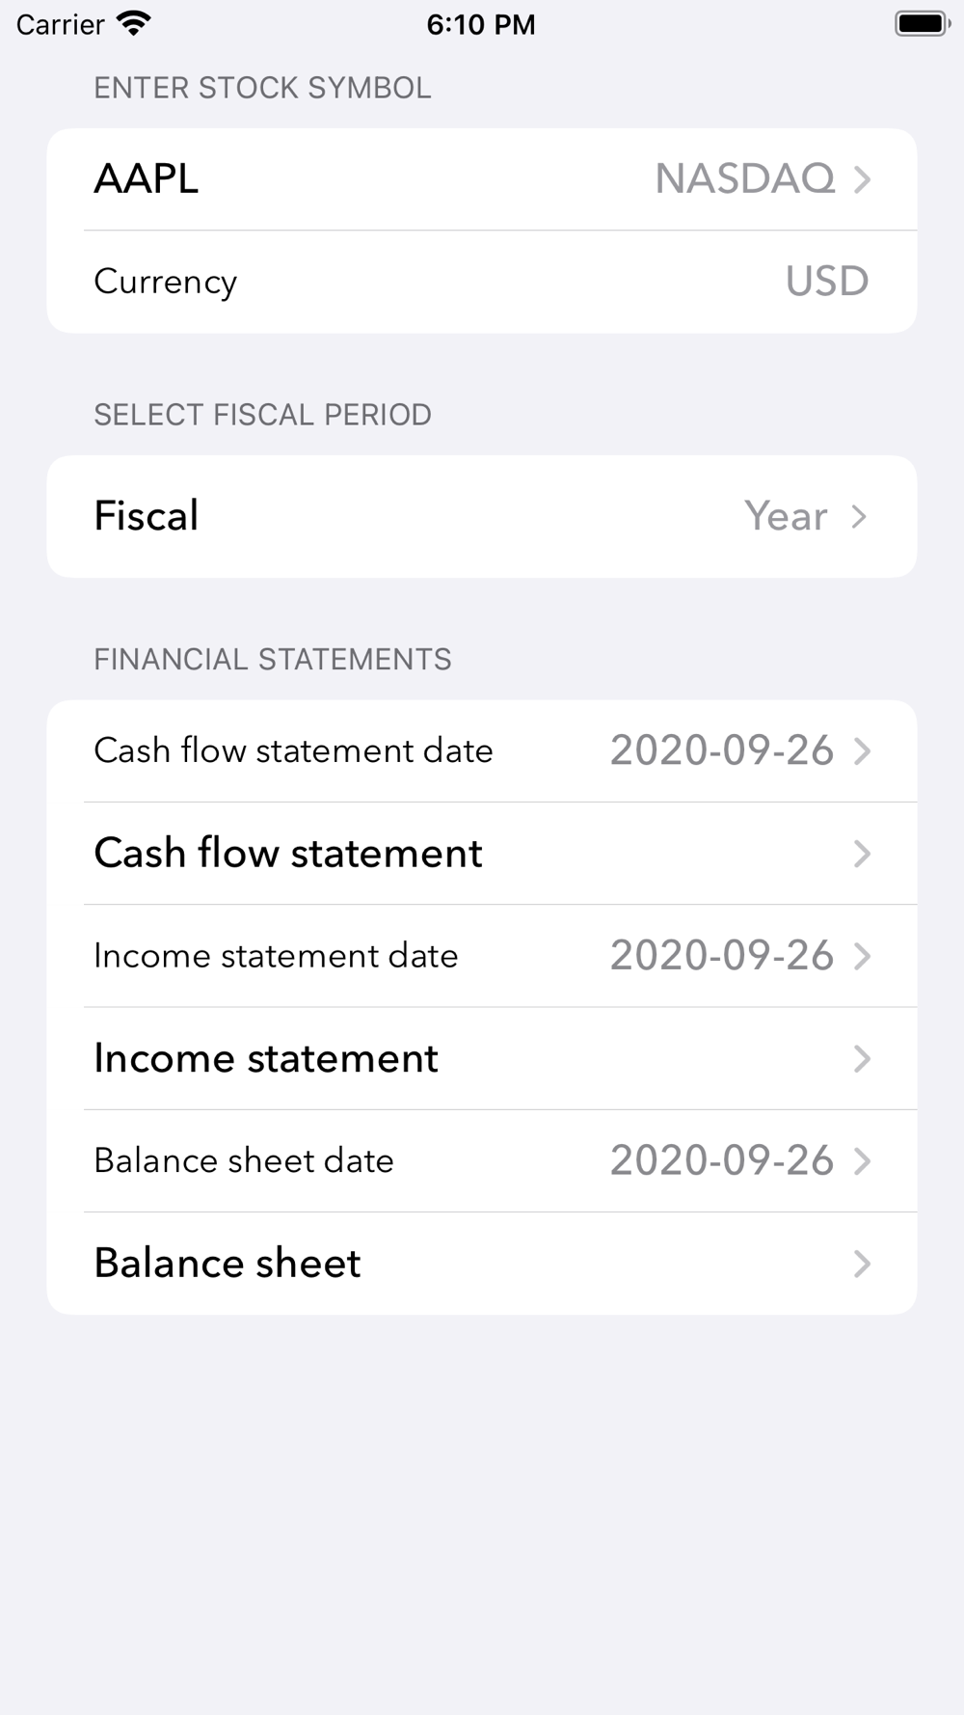The height and width of the screenshot is (1715, 964).
Task: Tap chevron on Balance sheet row
Action: pos(862,1264)
